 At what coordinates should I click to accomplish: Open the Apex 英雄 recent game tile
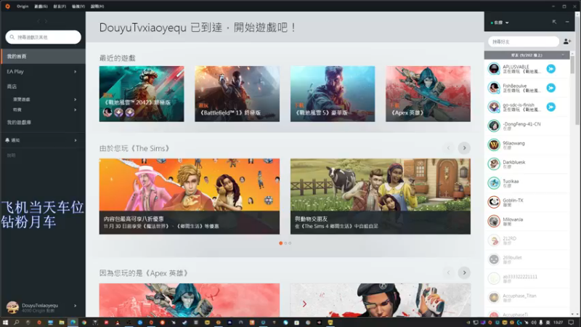tap(428, 94)
